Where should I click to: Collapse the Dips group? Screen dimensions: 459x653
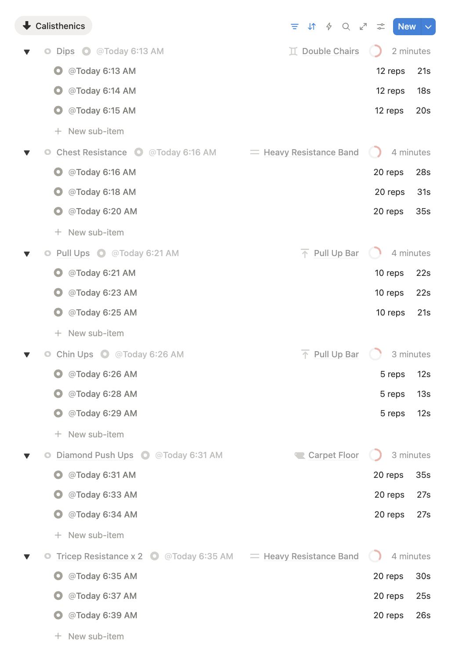click(x=27, y=52)
